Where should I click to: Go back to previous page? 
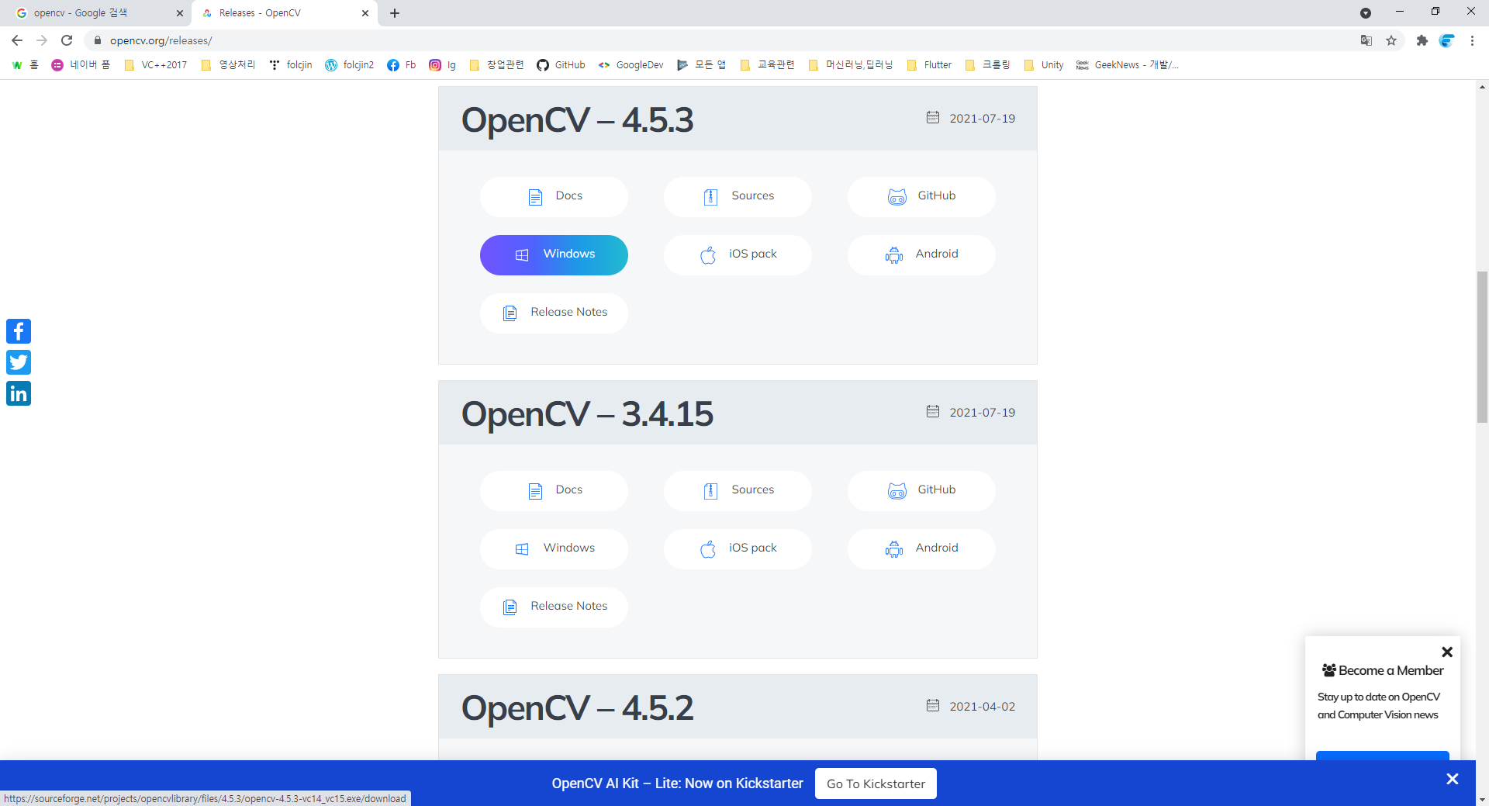pos(17,40)
